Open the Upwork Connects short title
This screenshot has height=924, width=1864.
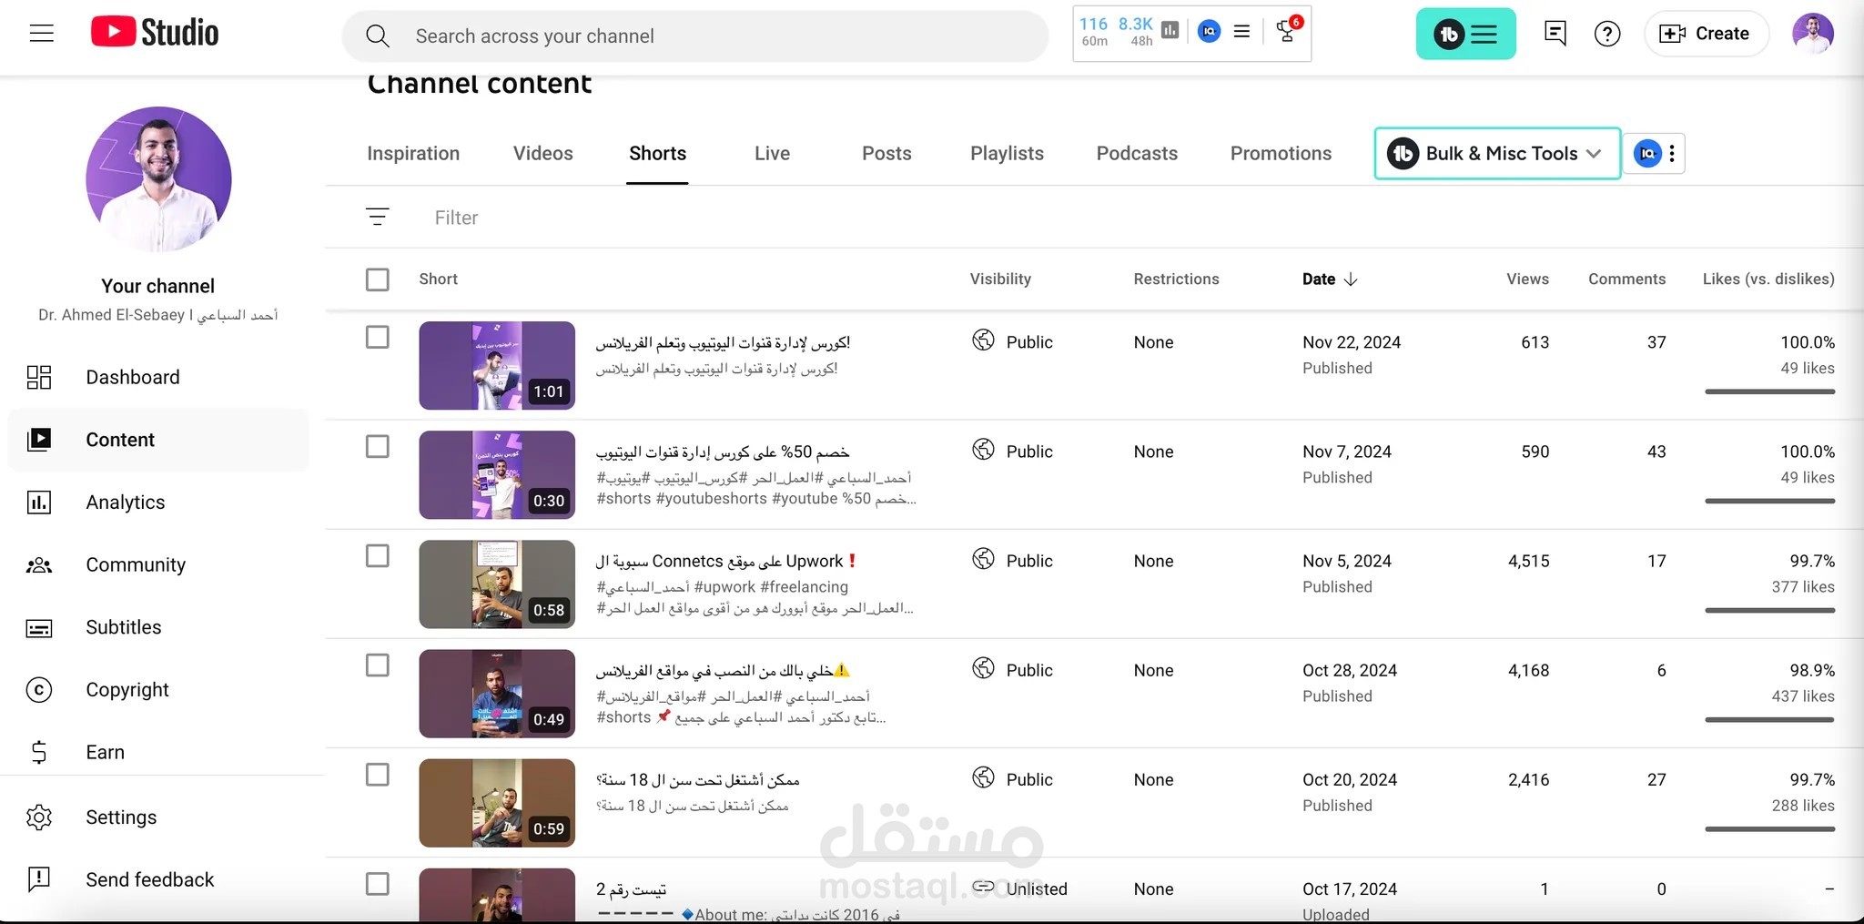tap(726, 561)
